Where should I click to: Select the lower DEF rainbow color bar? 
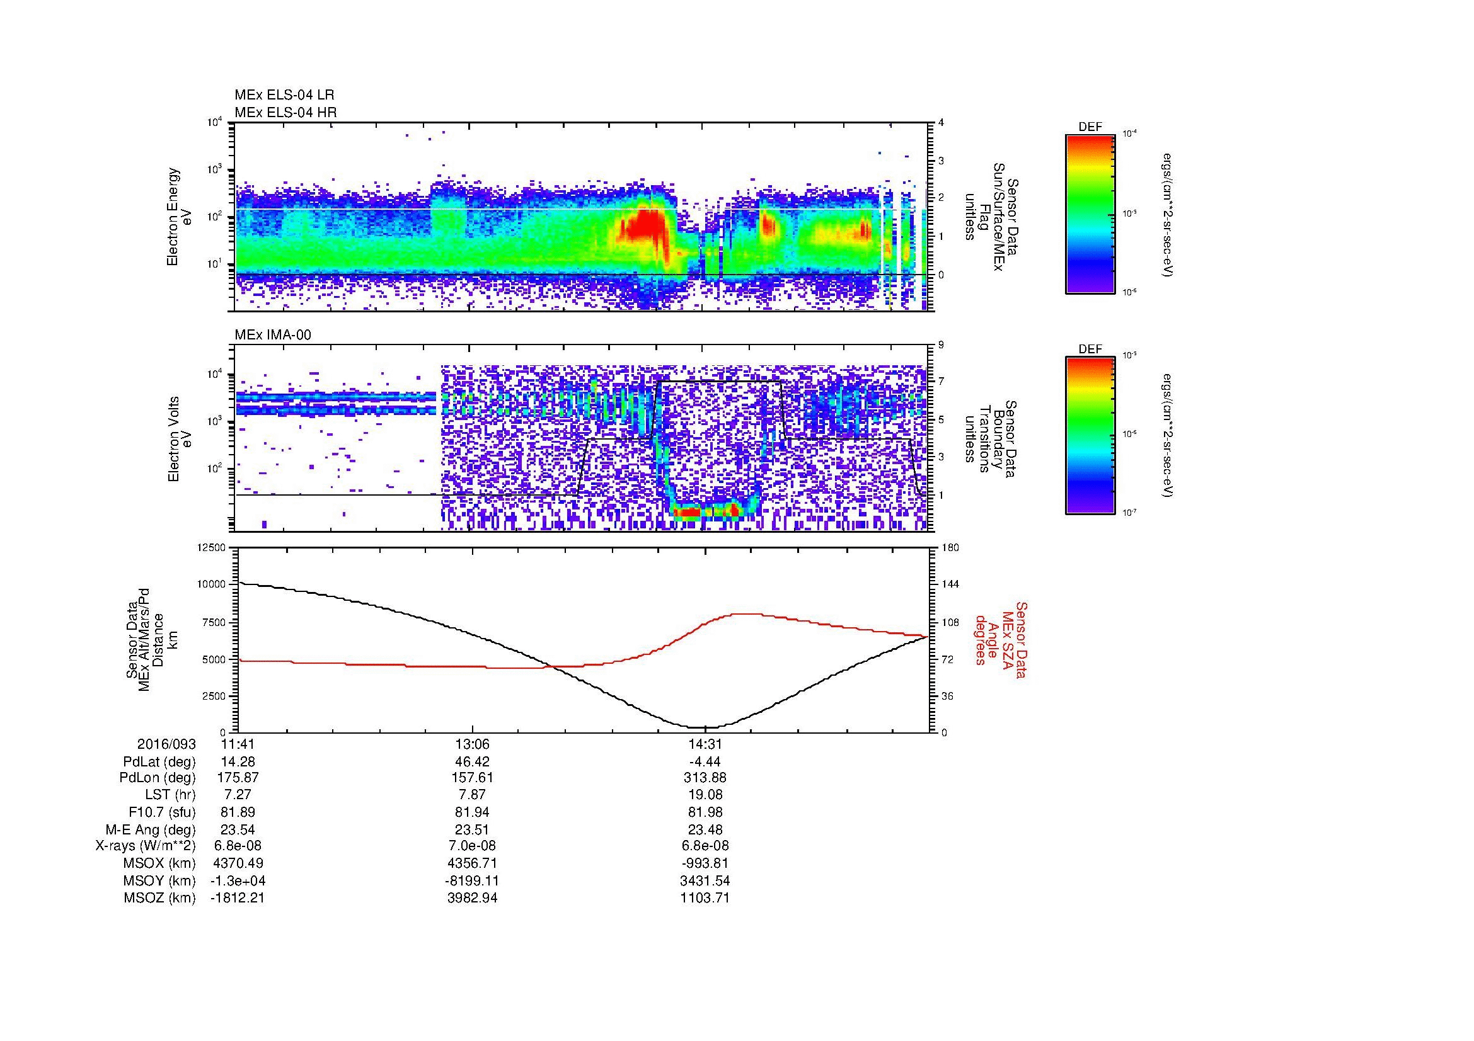pos(1090,436)
